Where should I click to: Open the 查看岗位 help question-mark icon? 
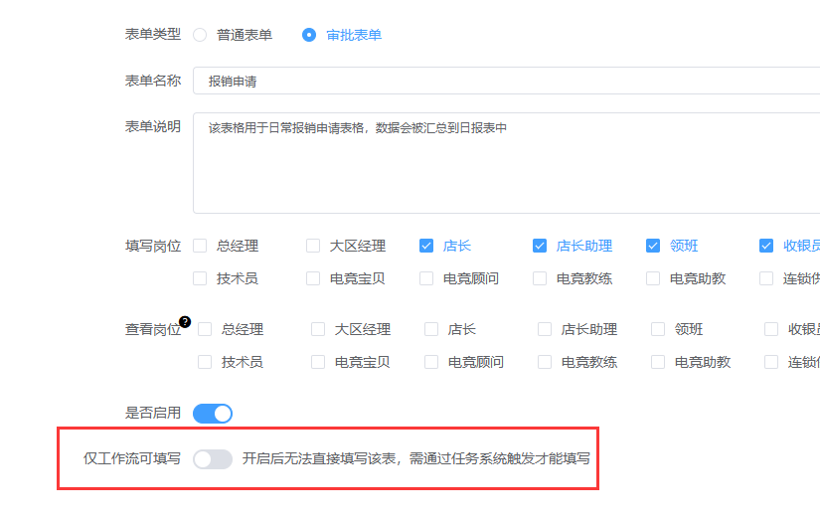(x=185, y=322)
